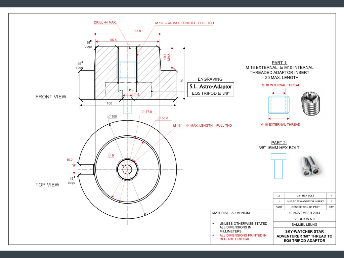Viewport: 344px width, 258px height.
Task: Click the 15.2 slot dimension in top view
Action: tap(70, 160)
